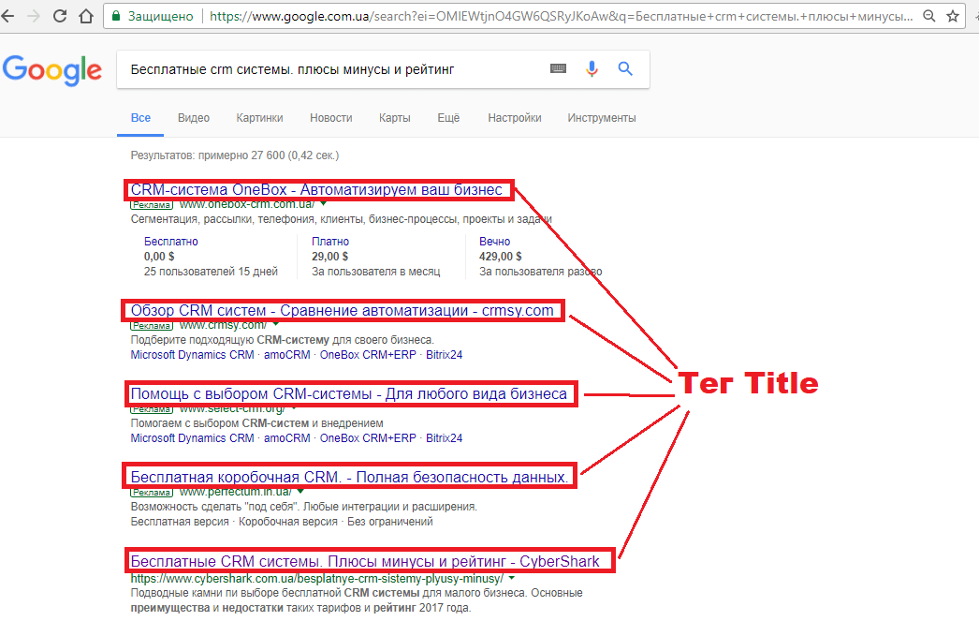This screenshot has width=979, height=621.
Task: Click the browser forward arrow
Action: [x=33, y=16]
